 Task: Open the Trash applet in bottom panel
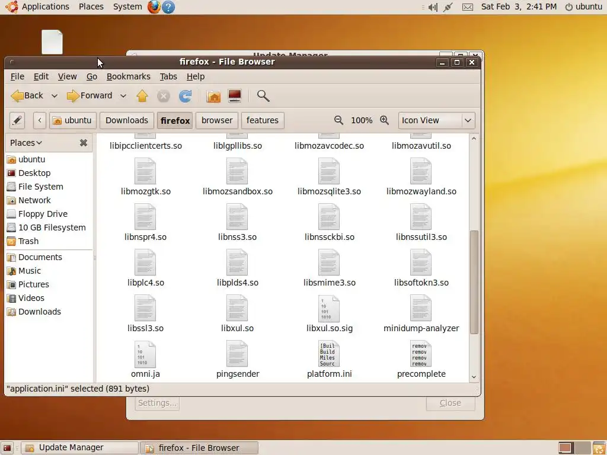coord(599,448)
